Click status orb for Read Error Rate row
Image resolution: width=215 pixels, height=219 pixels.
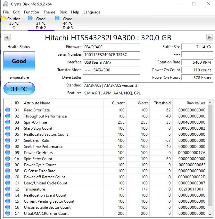point(8,110)
